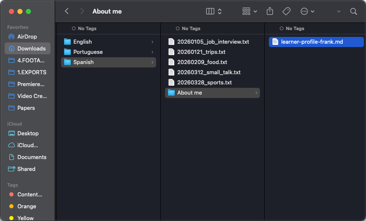Select the Downloads sidebar item
The image size is (366, 221).
(x=27, y=48)
